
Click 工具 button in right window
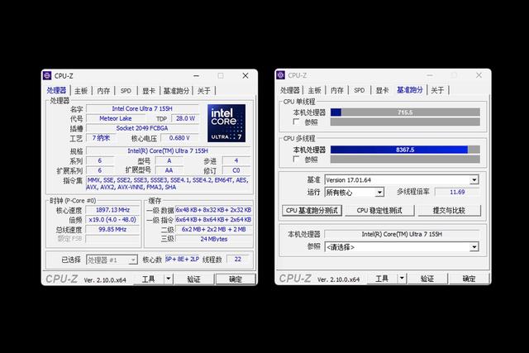point(382,279)
